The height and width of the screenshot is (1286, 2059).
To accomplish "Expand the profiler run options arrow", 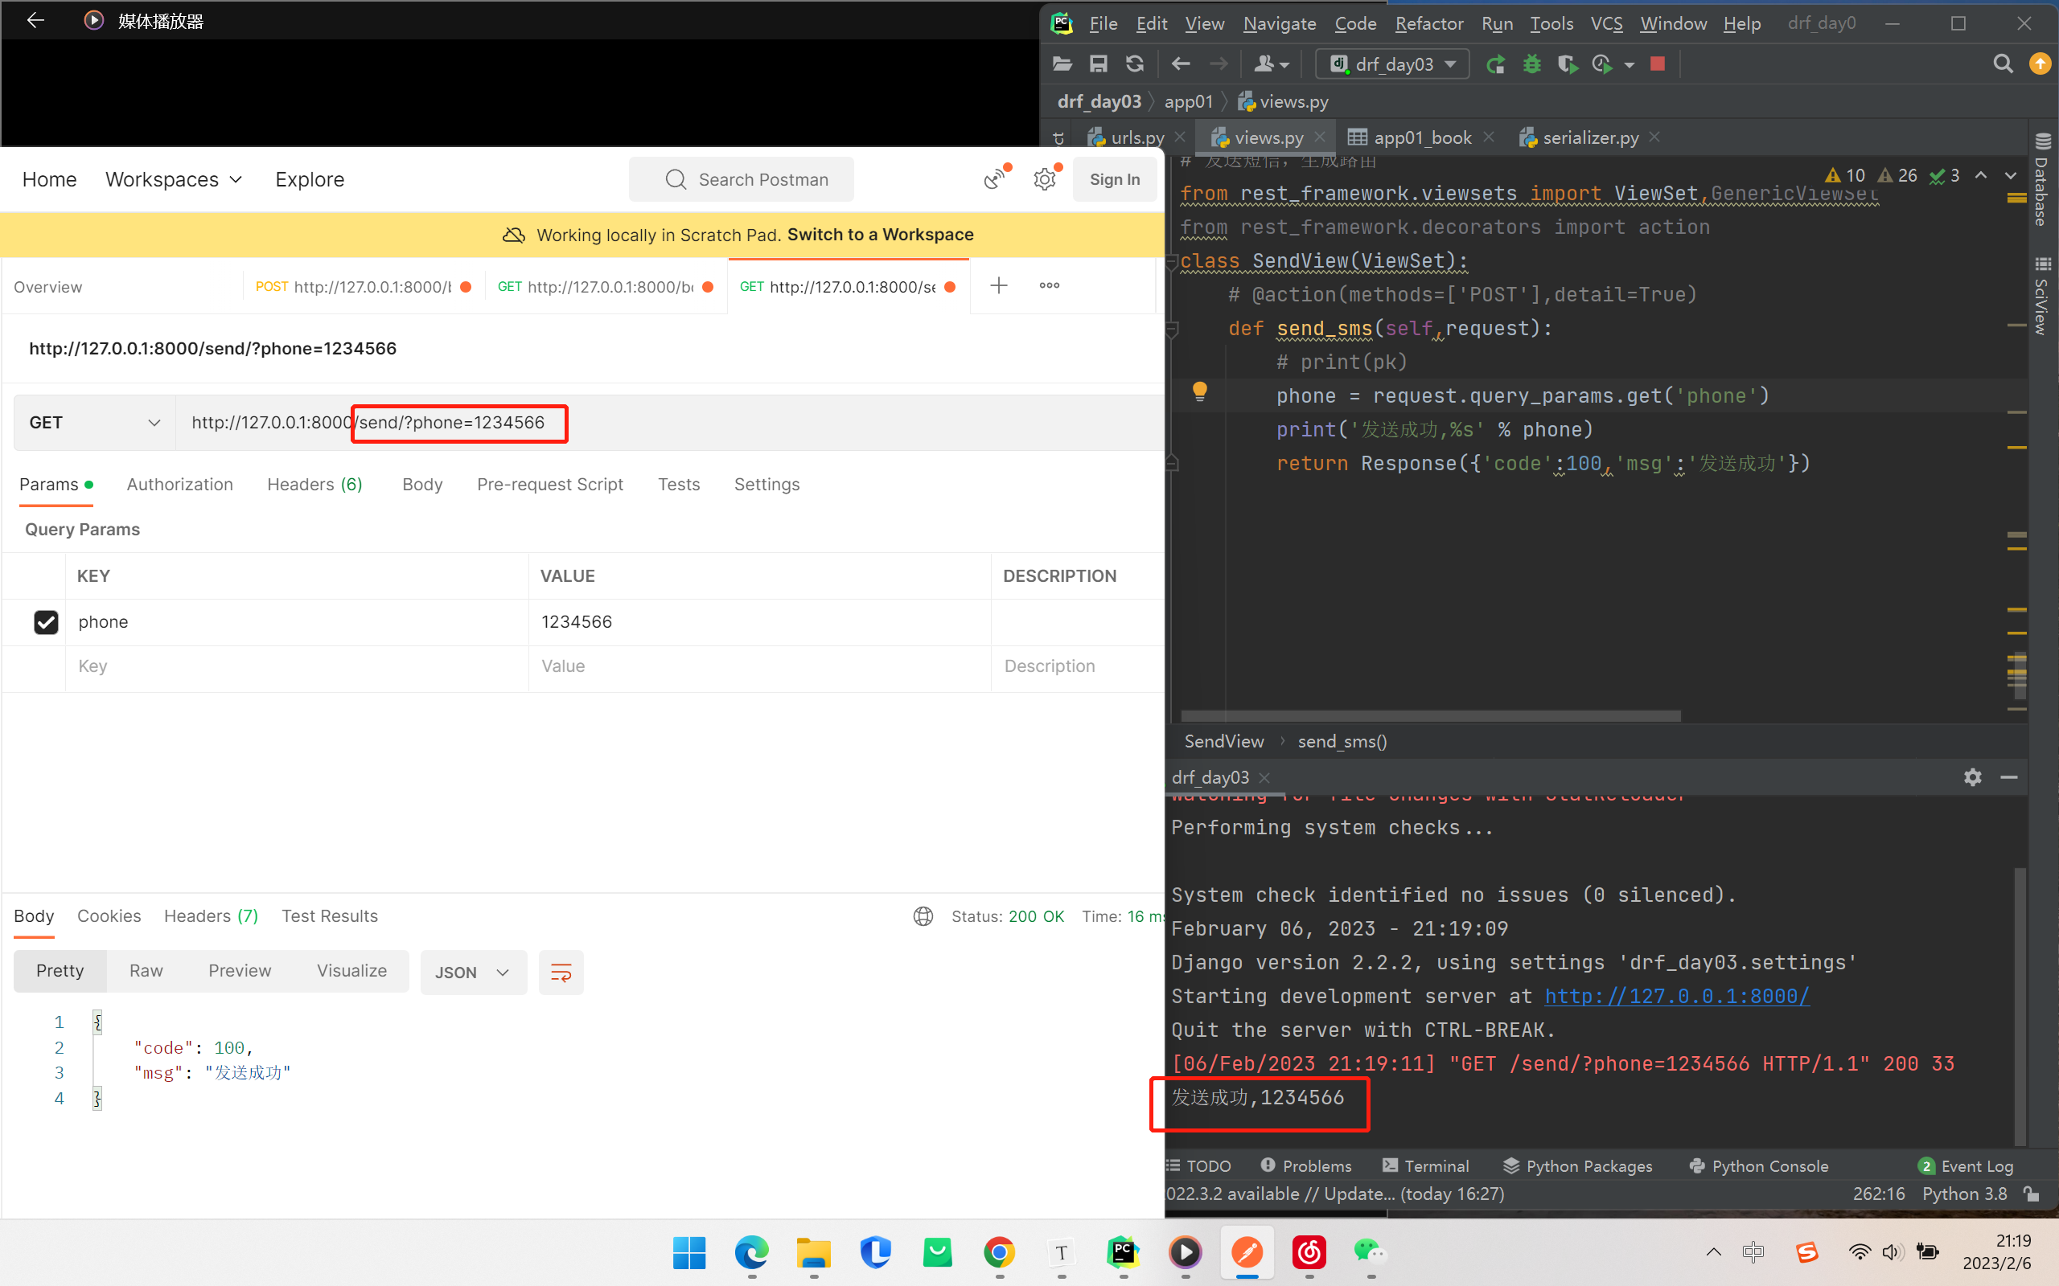I will point(1629,64).
